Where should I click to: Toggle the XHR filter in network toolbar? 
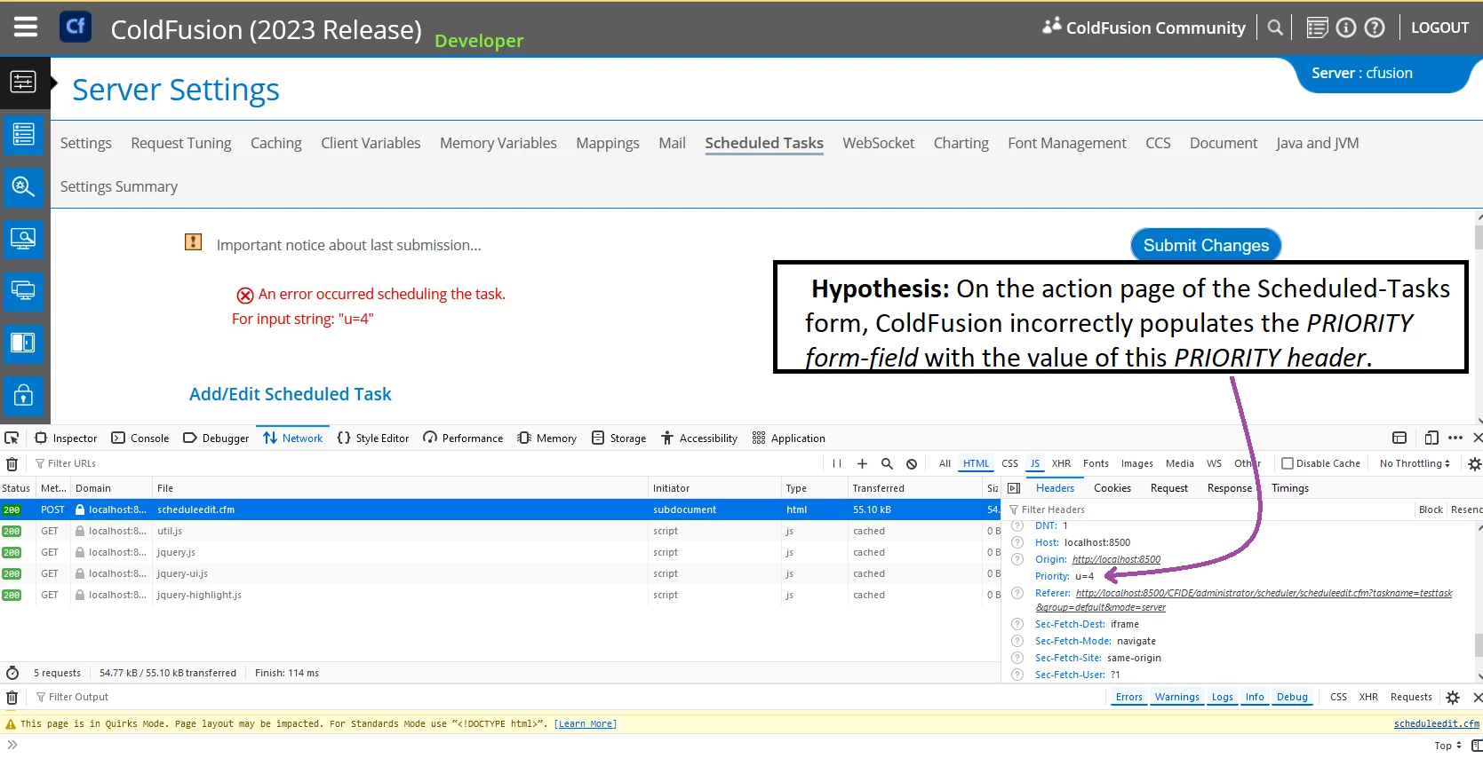(x=1061, y=463)
